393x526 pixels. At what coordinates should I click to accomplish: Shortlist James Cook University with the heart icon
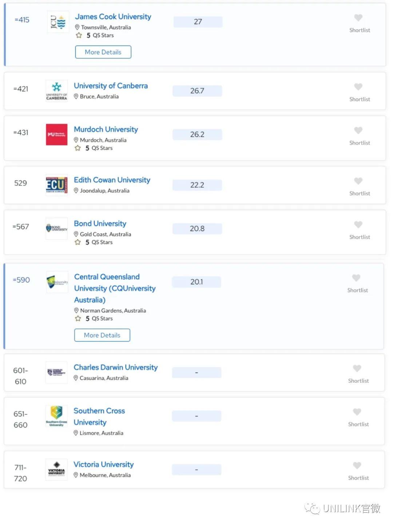click(358, 17)
